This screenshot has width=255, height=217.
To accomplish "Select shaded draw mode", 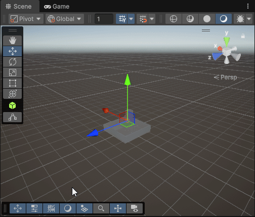I will [x=224, y=19].
